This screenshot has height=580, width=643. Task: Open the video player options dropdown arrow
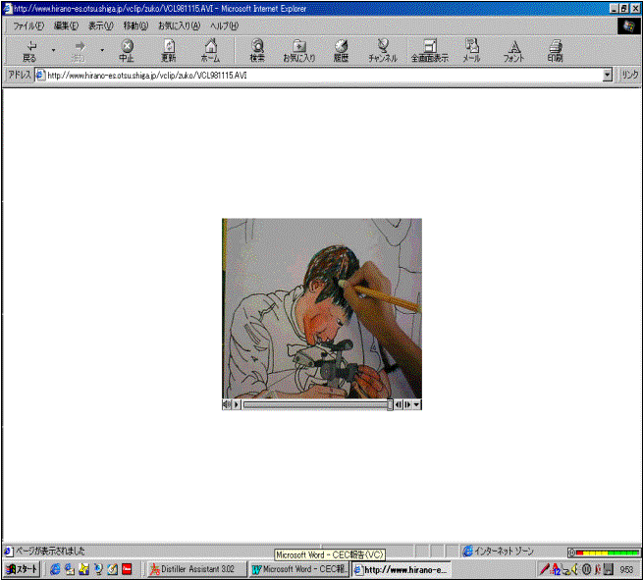coord(416,405)
